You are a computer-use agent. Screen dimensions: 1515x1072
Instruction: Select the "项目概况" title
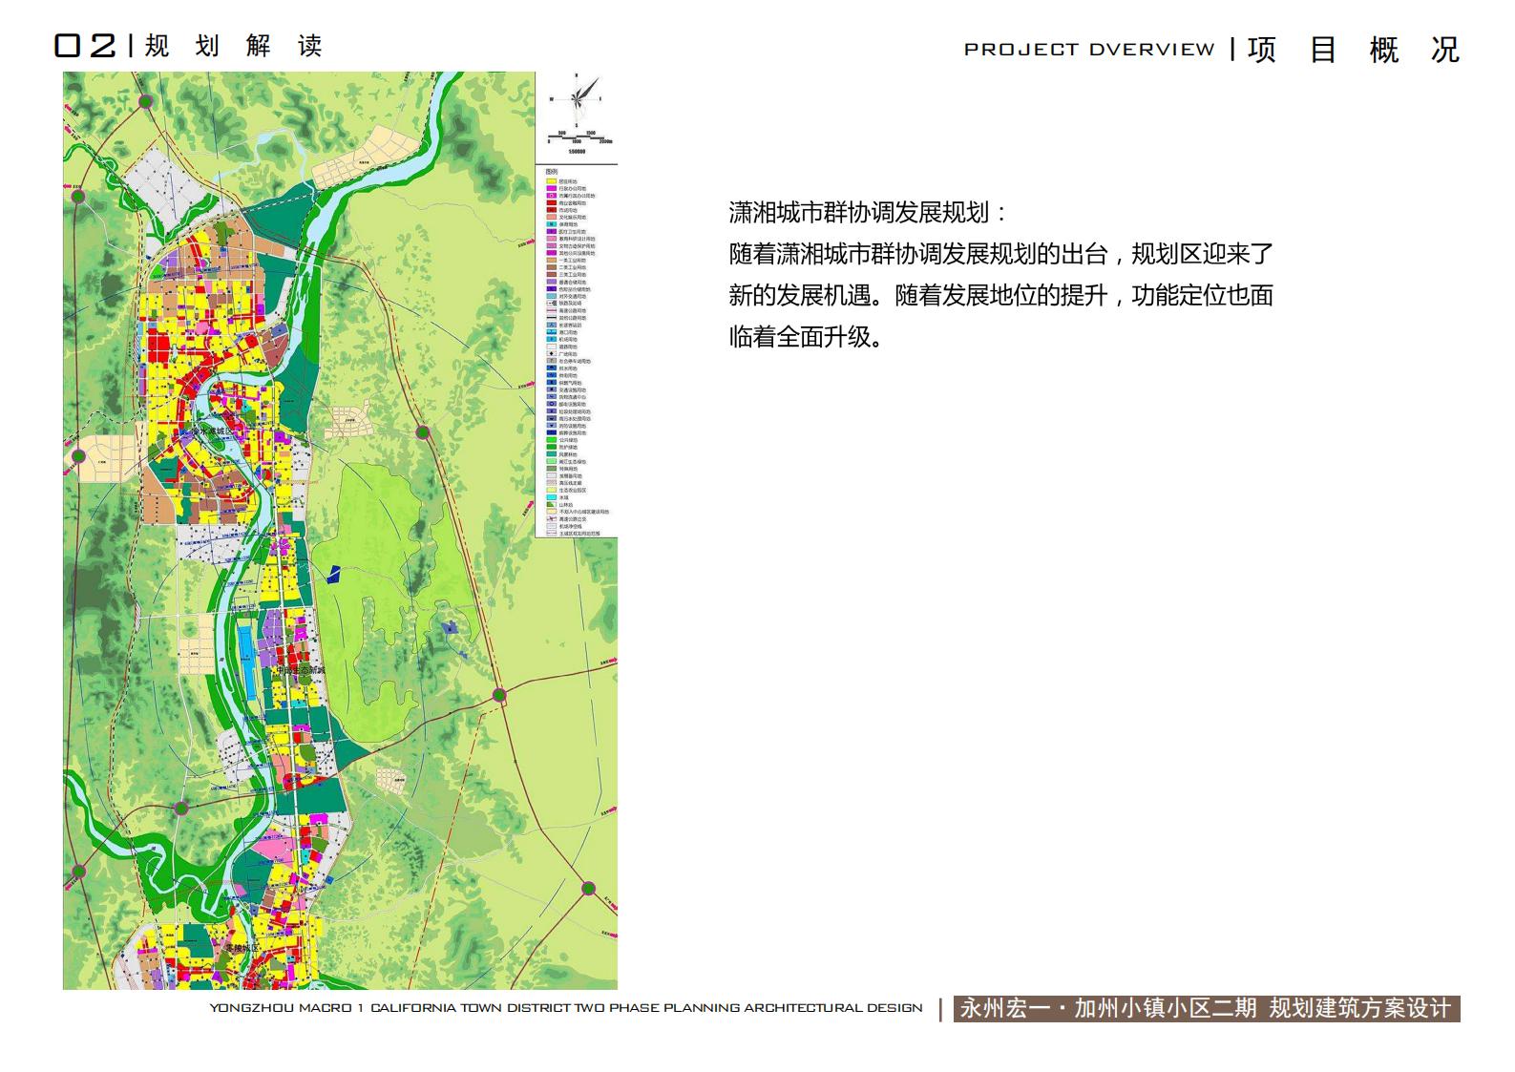click(1354, 50)
